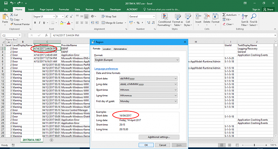This screenshot has height=149, width=278.
Task: Click Merge & Center
Action: 112,23
